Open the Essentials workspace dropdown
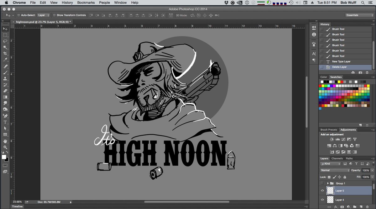The image size is (376, 209). coord(359,15)
